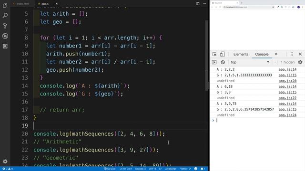Screen dimensions: 305x171
Task: Click the eyedropper extension icon in Chrome
Action: click(x=278, y=7)
